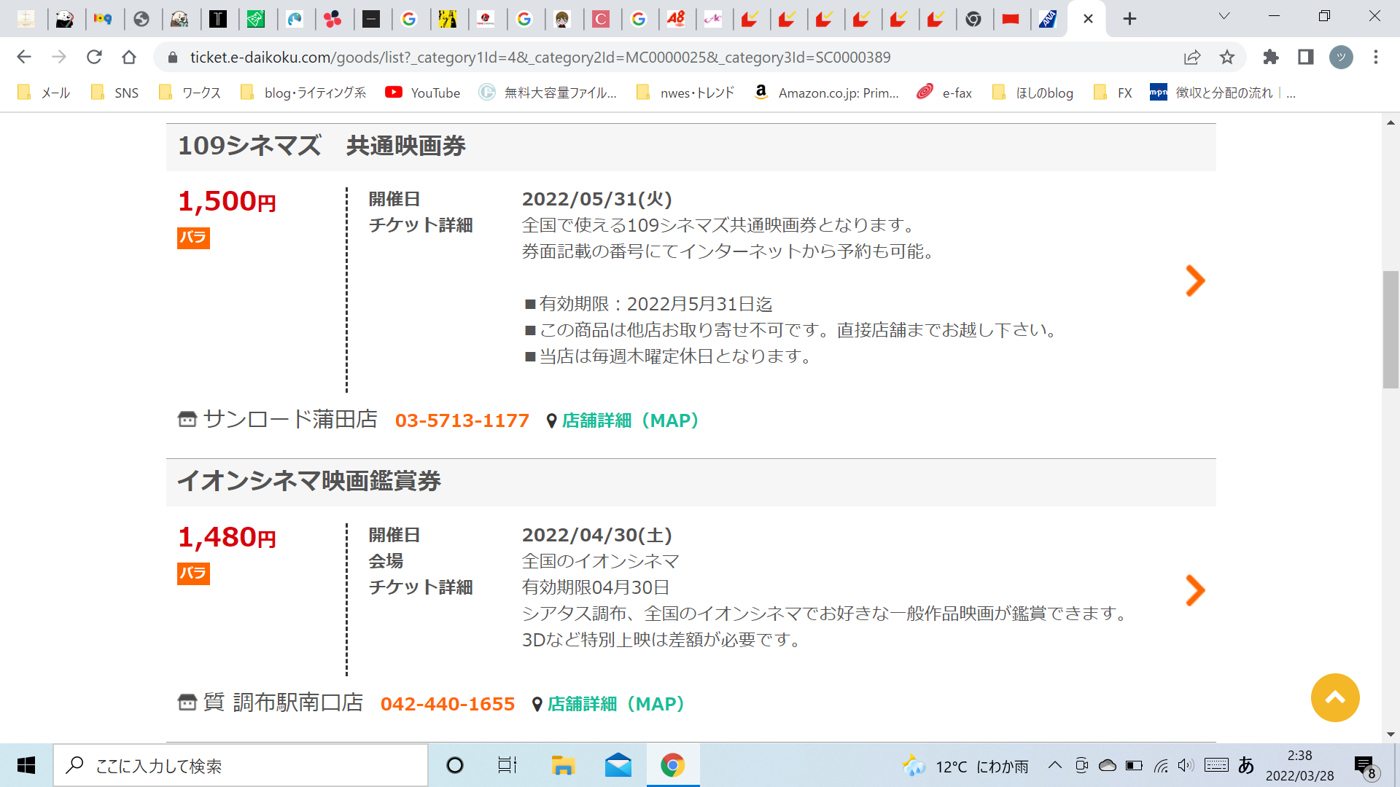Open the Chrome three-dot menu
The width and height of the screenshot is (1400, 787).
click(x=1376, y=57)
